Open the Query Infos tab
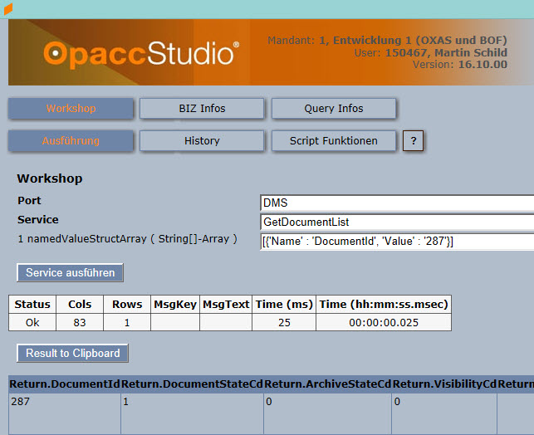The image size is (534, 435). [334, 108]
